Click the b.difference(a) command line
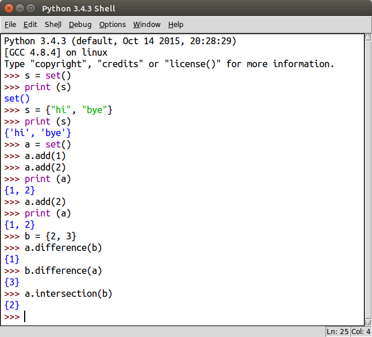Screen dimensions: 372x337 pos(63,270)
